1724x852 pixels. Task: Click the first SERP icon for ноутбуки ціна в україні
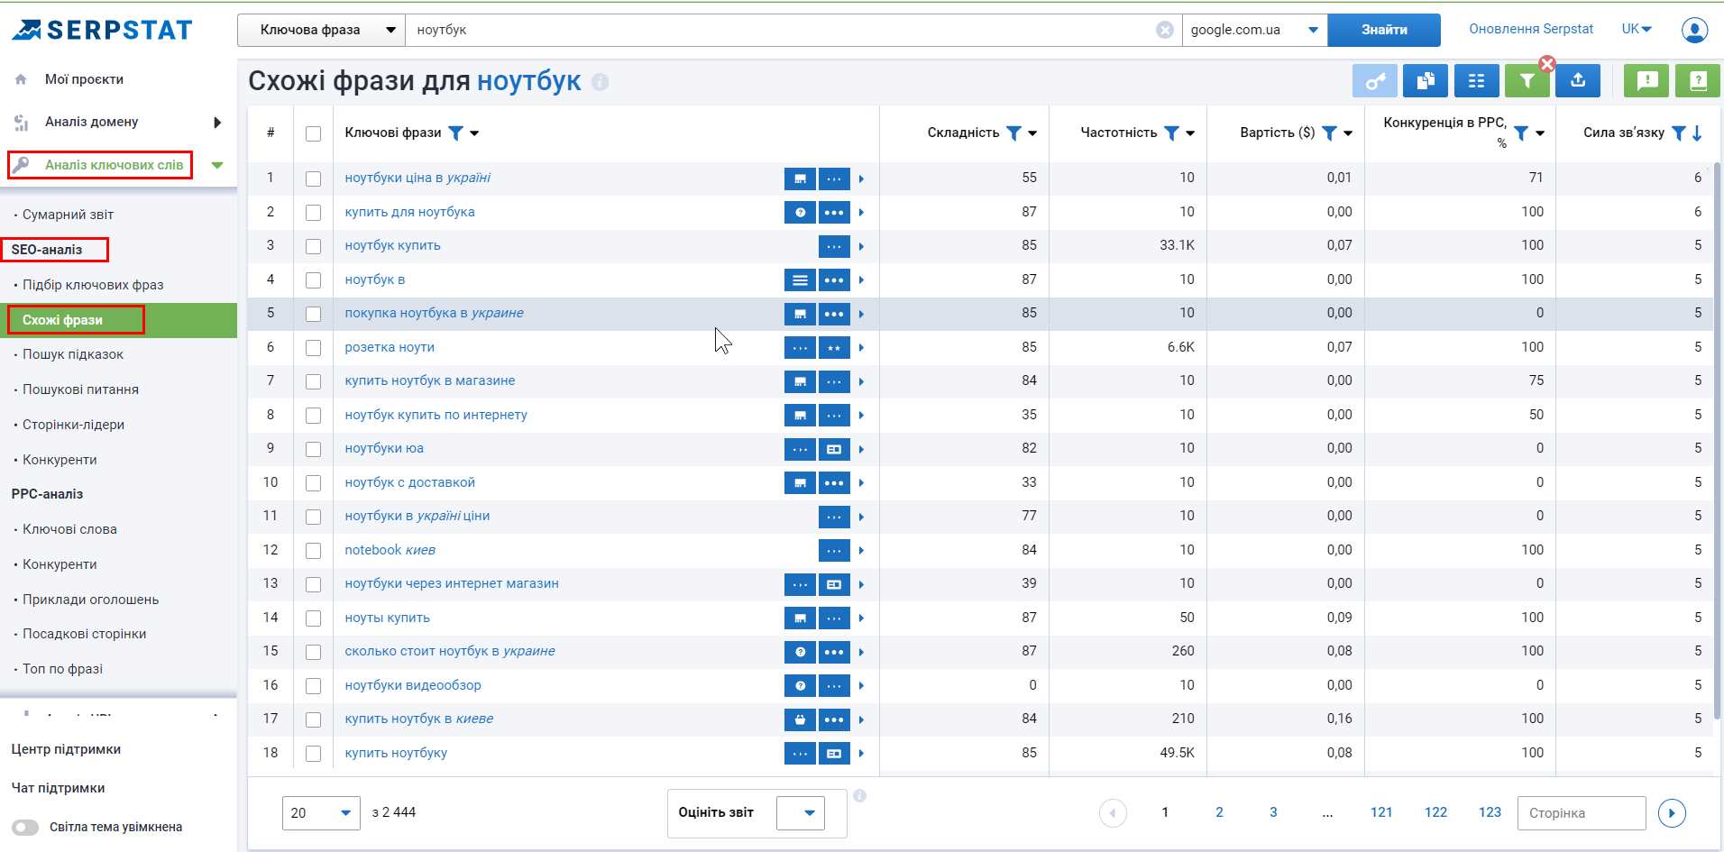(x=800, y=179)
